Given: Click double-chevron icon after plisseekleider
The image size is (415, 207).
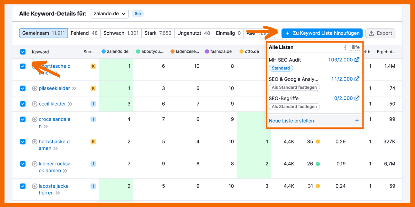Looking at the screenshot, I should pos(74,89).
